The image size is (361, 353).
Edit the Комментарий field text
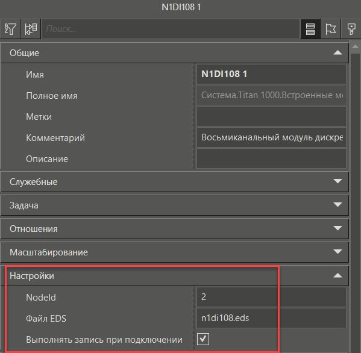(x=271, y=137)
